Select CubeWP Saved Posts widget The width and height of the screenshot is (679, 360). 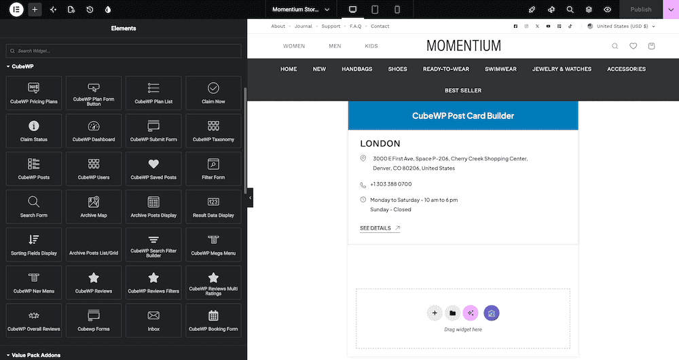pos(153,169)
